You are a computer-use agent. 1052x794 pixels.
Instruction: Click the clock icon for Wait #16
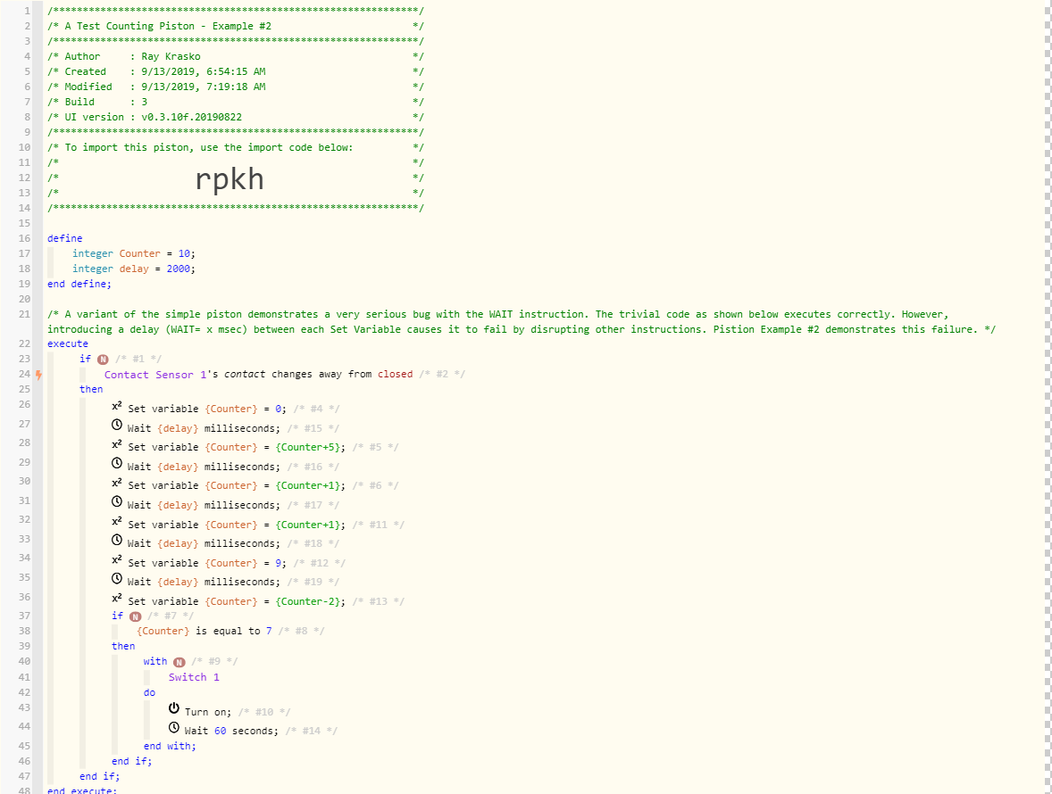point(117,463)
